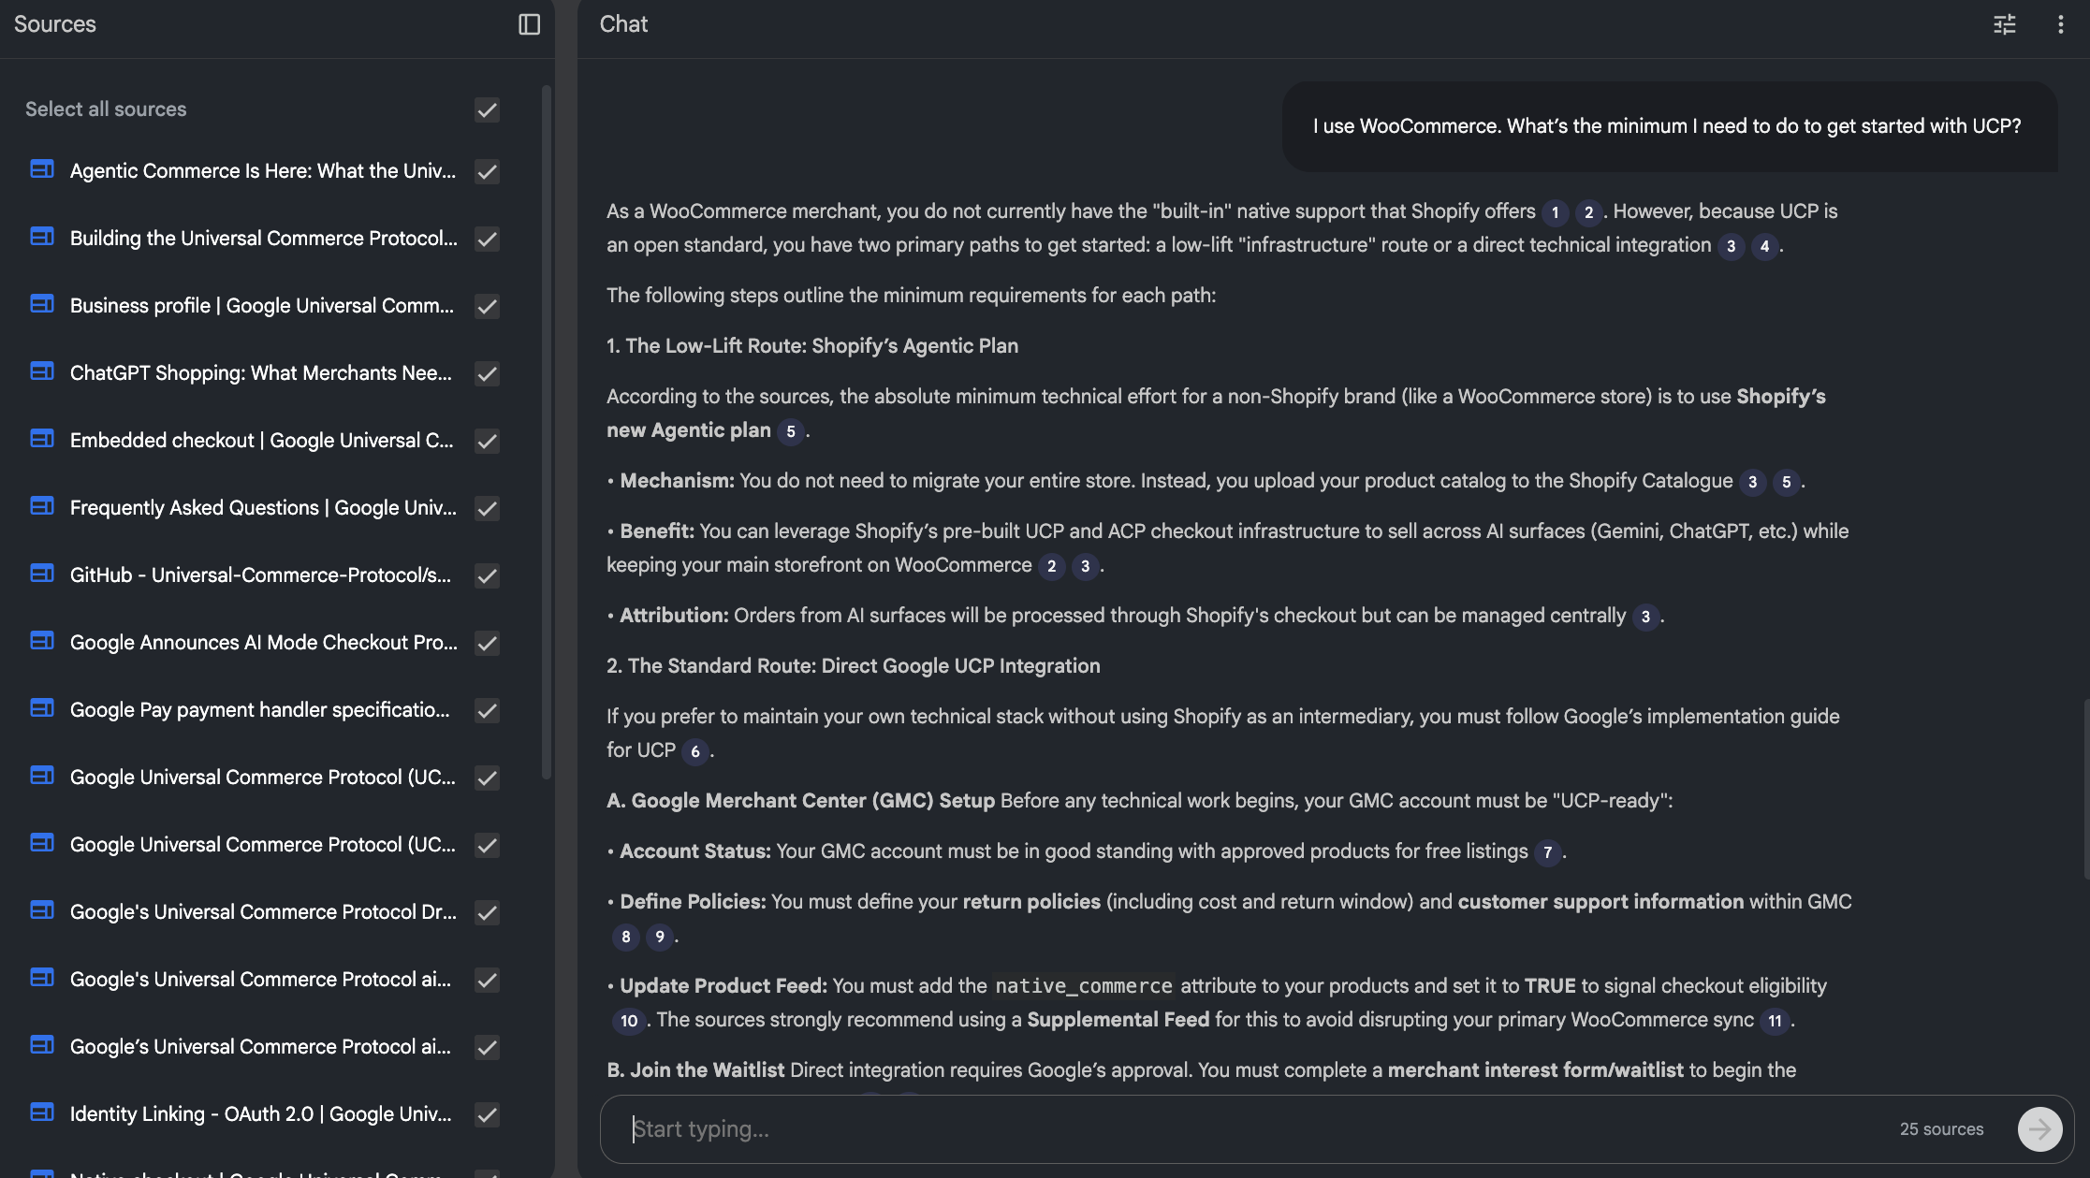This screenshot has width=2090, height=1178.
Task: Focus the Start typing chat input field
Action: tap(1254, 1129)
